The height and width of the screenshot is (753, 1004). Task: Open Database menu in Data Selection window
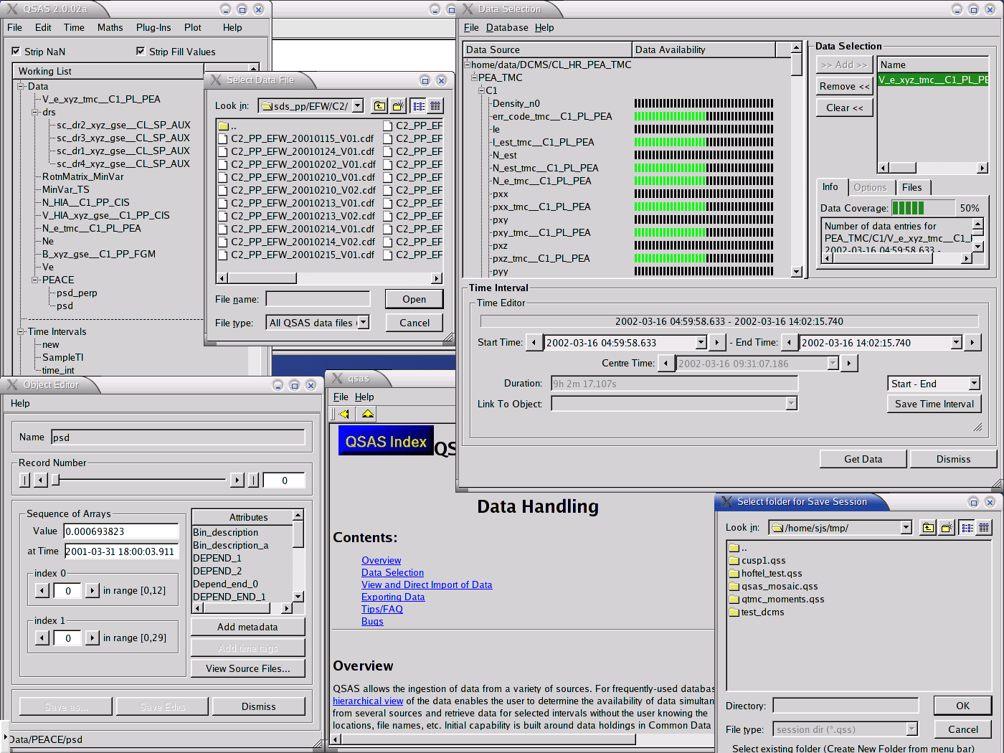coord(507,27)
